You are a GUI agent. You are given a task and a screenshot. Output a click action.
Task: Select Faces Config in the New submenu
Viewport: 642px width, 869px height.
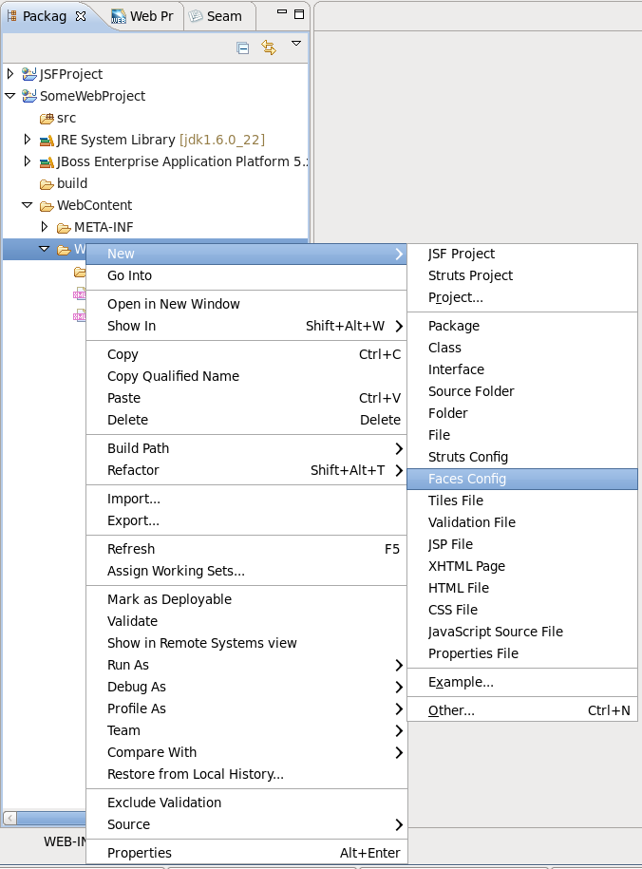522,479
